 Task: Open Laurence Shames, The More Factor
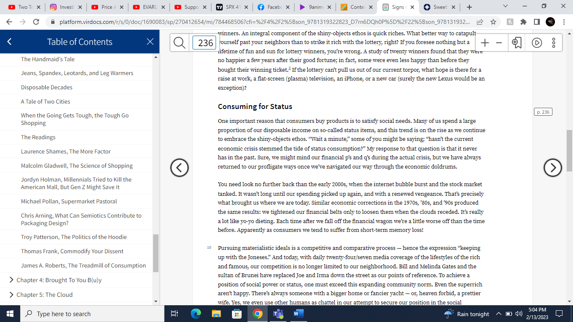[66, 151]
